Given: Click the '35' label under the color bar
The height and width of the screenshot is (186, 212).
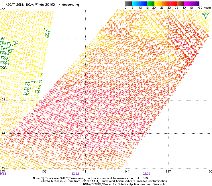Looking at the screenshot, I should 176,7.
